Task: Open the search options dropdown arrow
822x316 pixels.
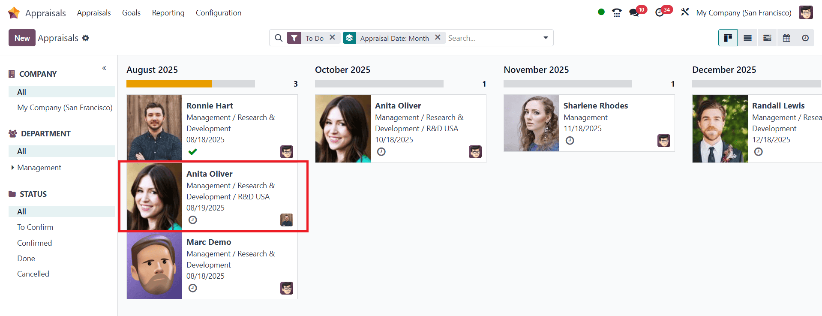Action: pyautogui.click(x=546, y=38)
